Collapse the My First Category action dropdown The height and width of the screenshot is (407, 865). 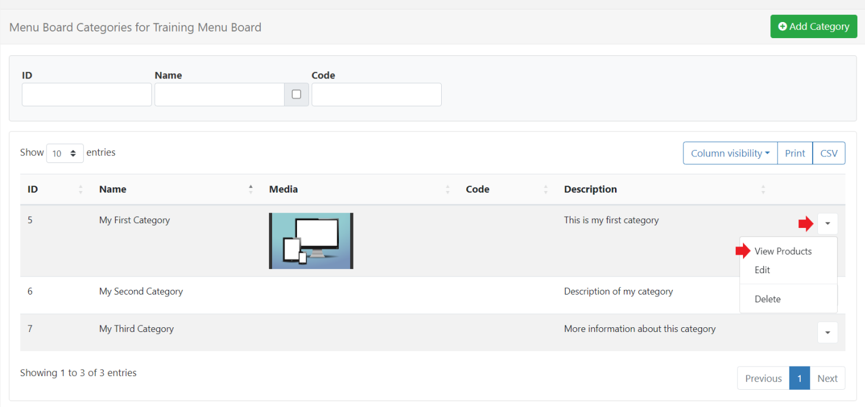[827, 224]
